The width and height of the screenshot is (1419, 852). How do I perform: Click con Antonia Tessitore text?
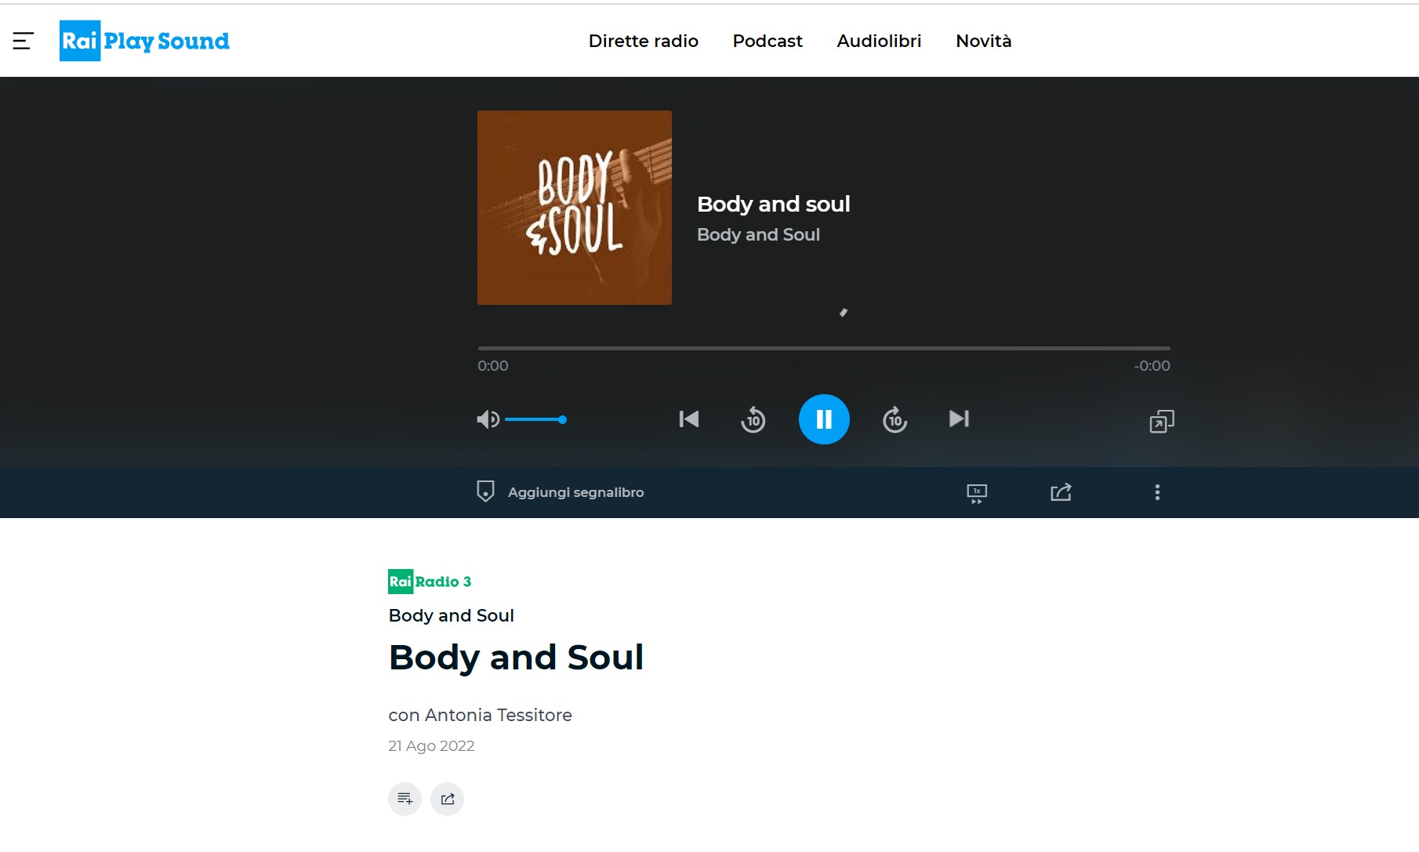click(480, 715)
